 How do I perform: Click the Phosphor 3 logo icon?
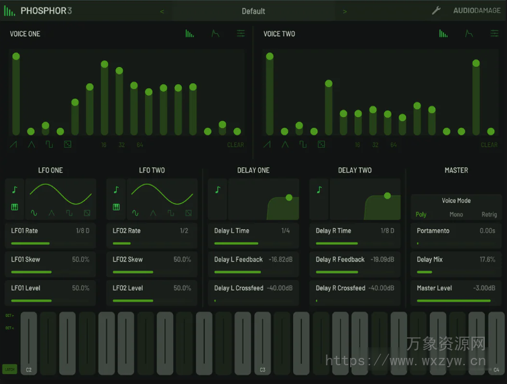point(9,11)
